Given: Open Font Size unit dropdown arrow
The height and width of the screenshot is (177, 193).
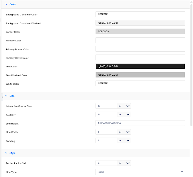Looking at the screenshot, I should coord(128,114).
